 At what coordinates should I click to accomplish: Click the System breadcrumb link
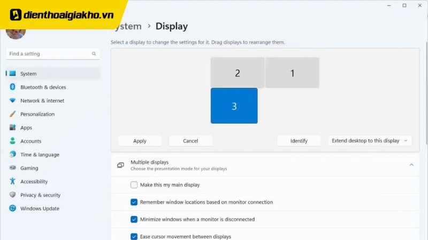[x=129, y=26]
